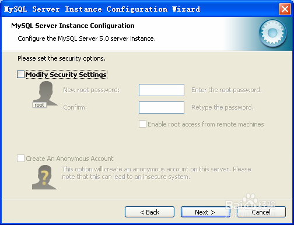Viewport: 294px width, 225px height.
Task: Return to previous step with Back
Action: point(149,212)
